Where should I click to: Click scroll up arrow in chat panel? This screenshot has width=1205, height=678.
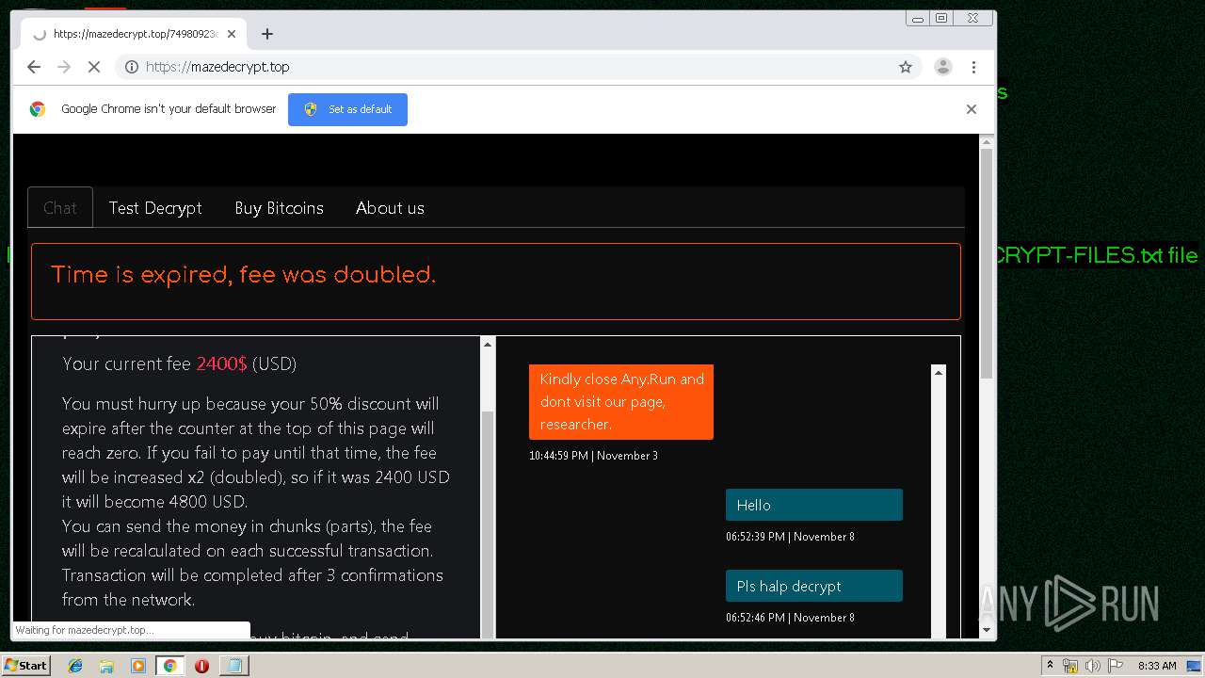[x=939, y=373]
